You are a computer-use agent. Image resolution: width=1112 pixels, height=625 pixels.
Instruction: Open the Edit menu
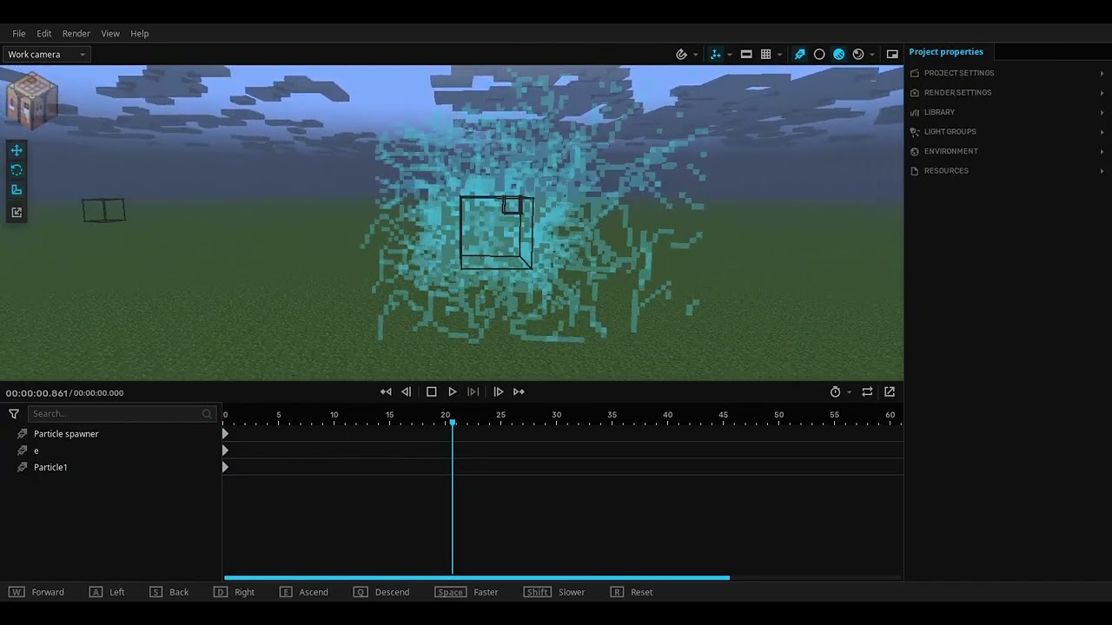coord(43,33)
